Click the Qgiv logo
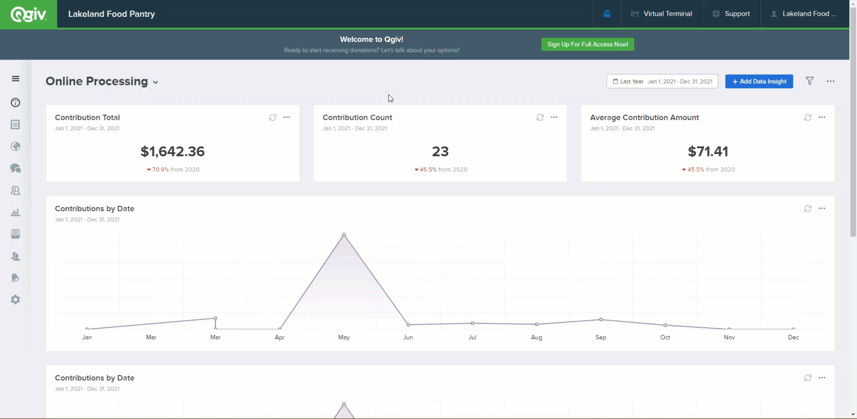This screenshot has height=419, width=857. pyautogui.click(x=29, y=14)
